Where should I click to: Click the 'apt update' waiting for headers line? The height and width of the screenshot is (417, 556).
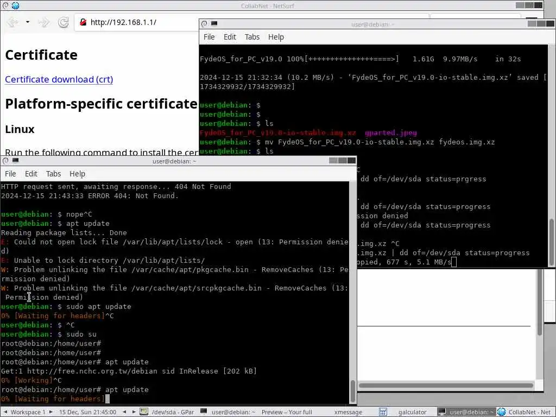pyautogui.click(x=53, y=399)
